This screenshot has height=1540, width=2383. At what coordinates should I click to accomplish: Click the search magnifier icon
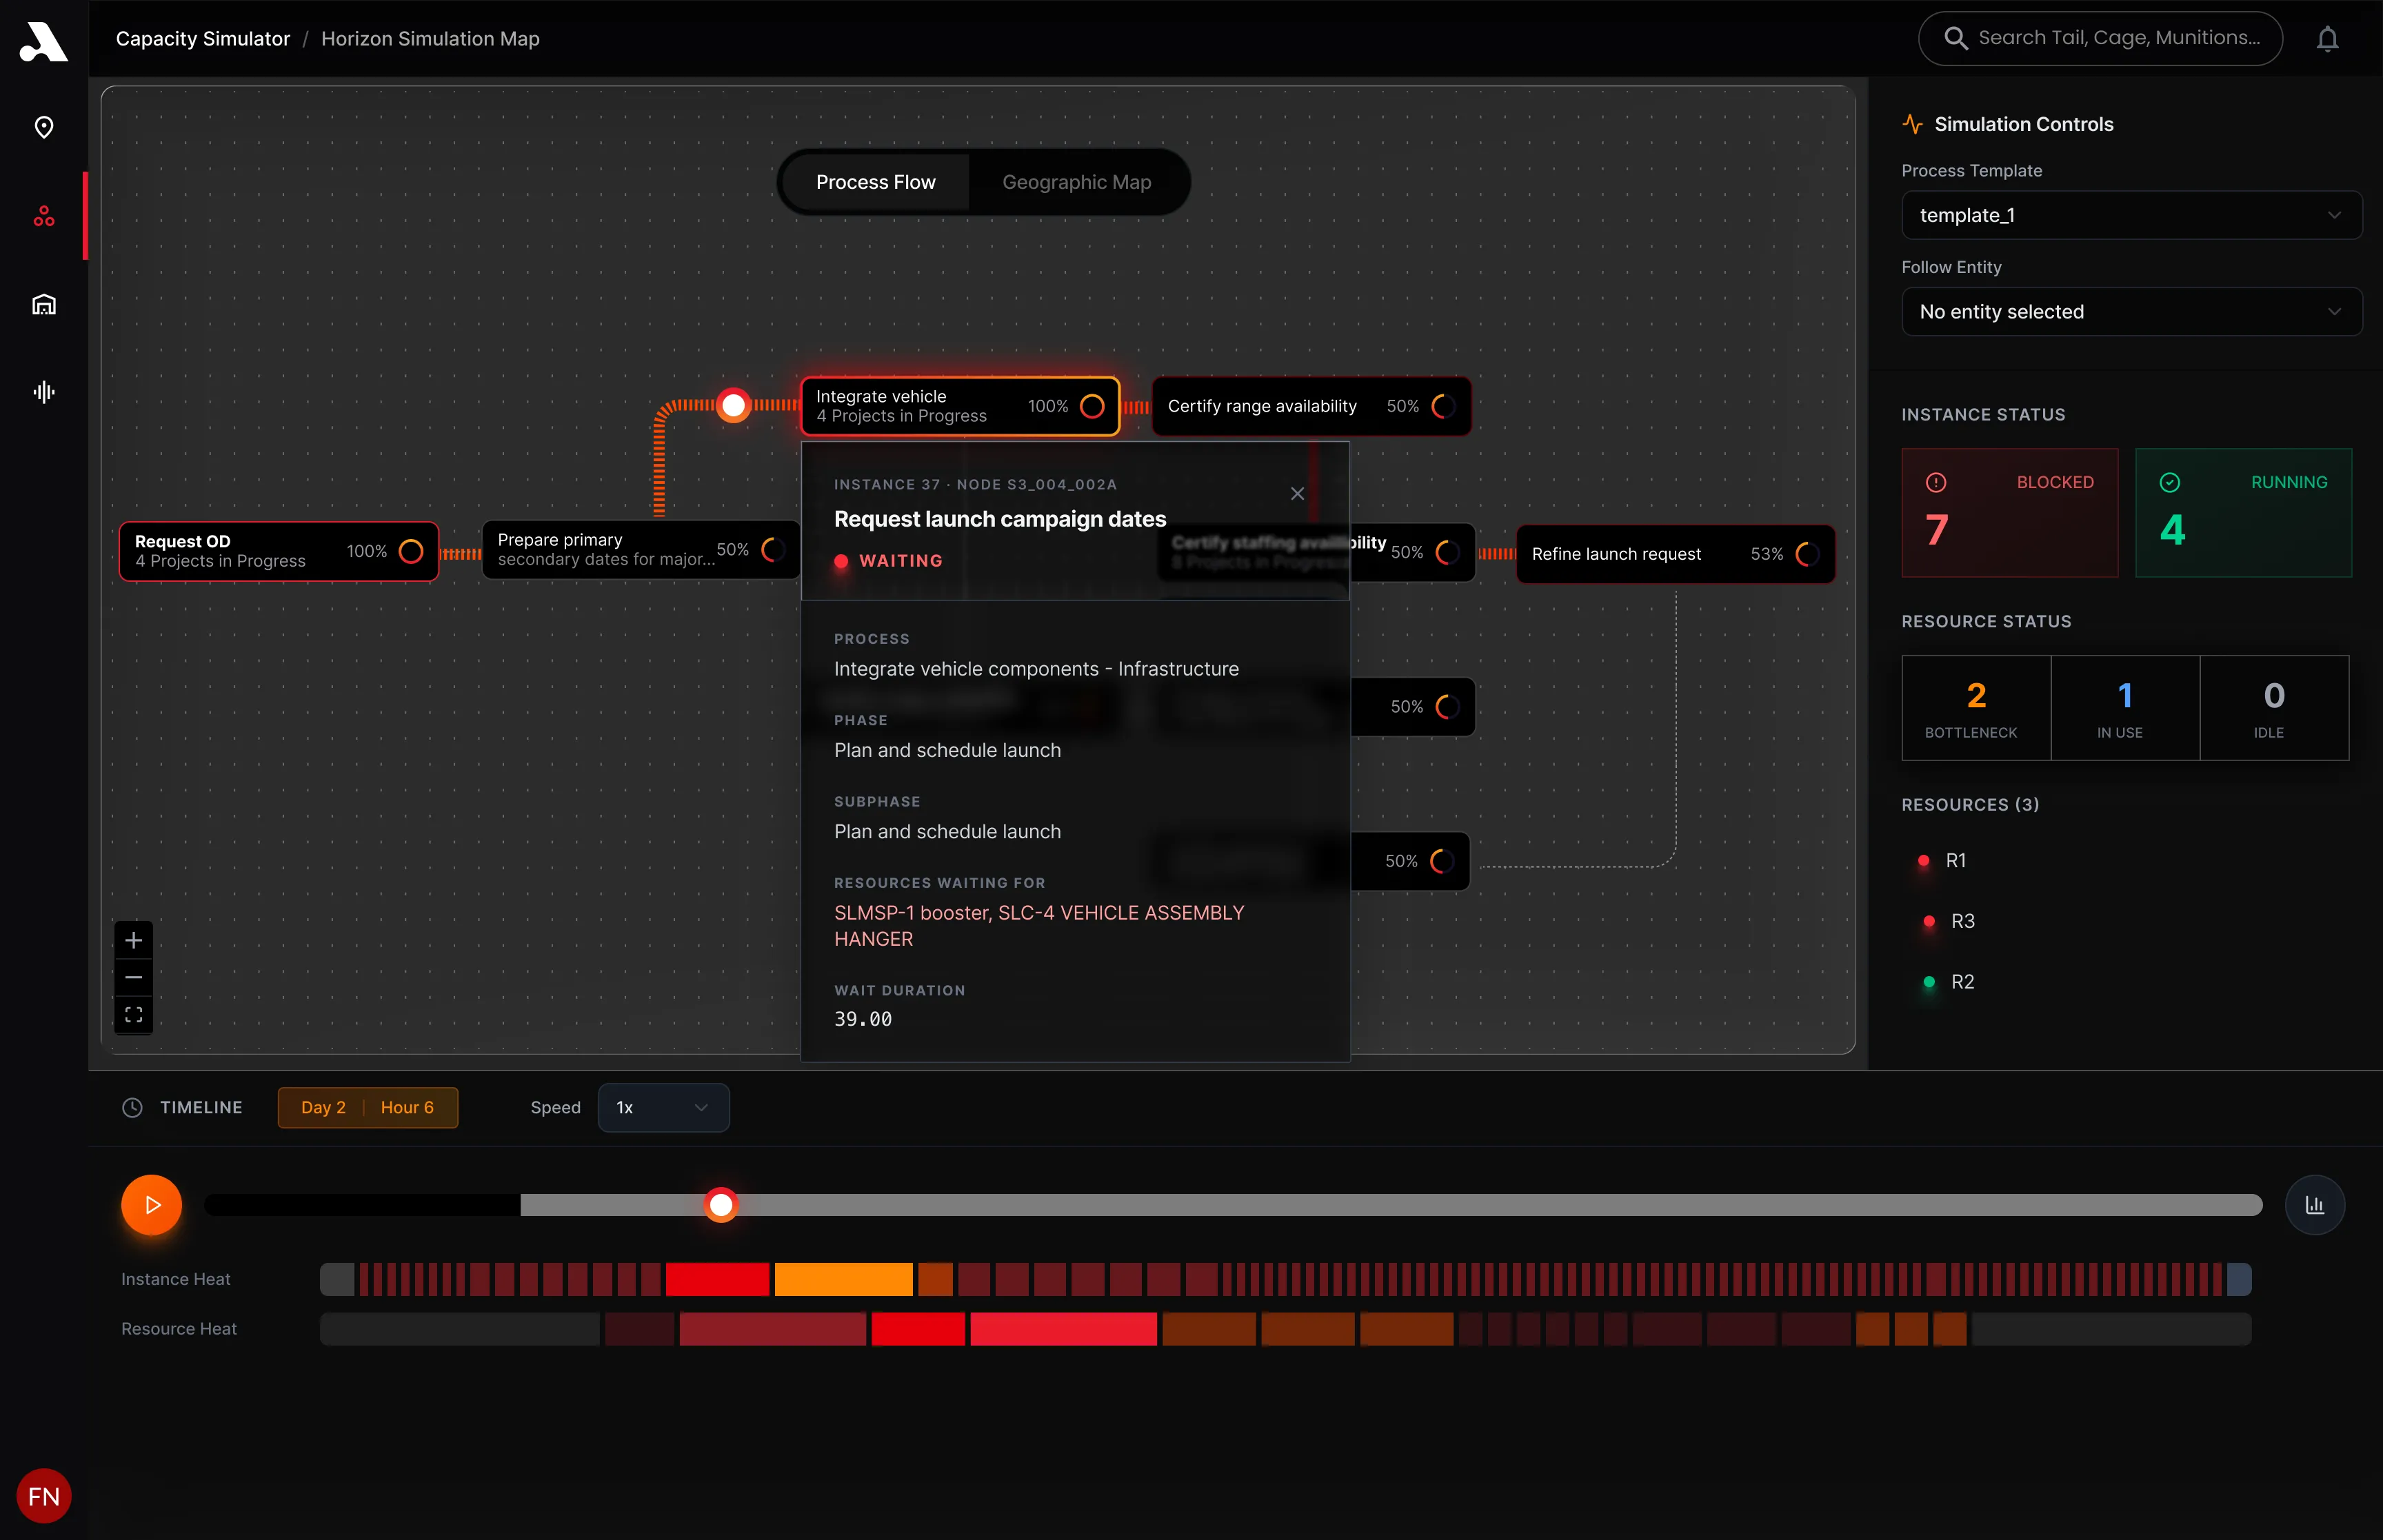1955,38
